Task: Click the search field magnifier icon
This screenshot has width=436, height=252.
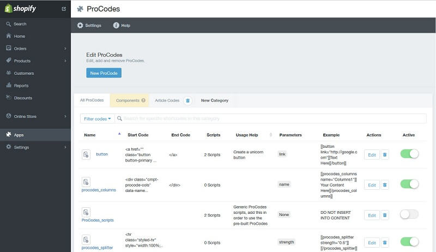Action: click(119, 118)
